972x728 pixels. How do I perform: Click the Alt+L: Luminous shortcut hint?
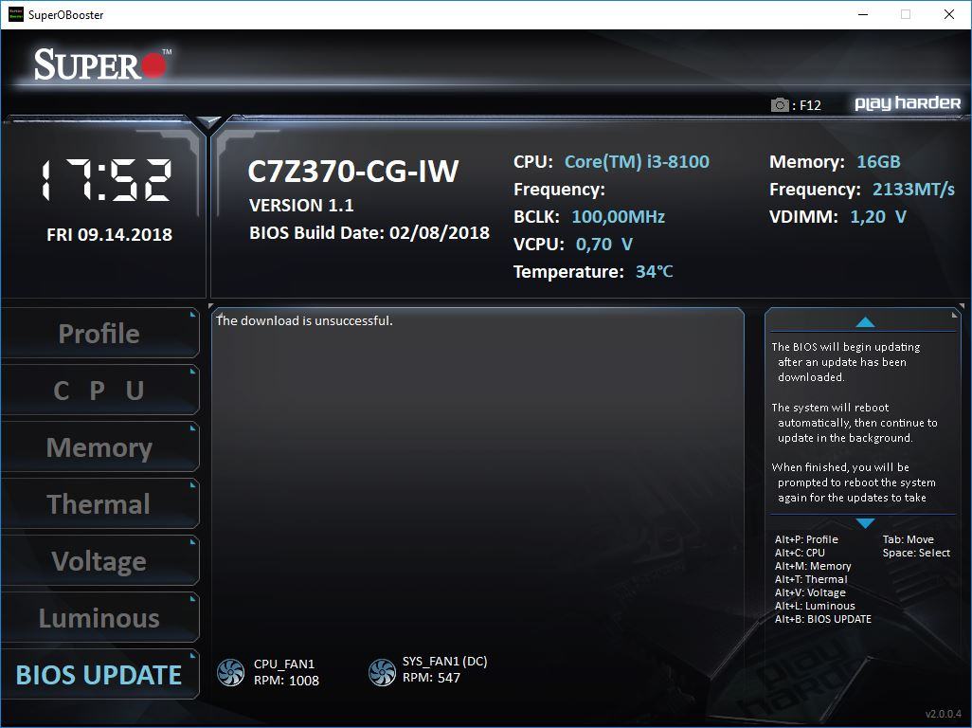[x=815, y=606]
